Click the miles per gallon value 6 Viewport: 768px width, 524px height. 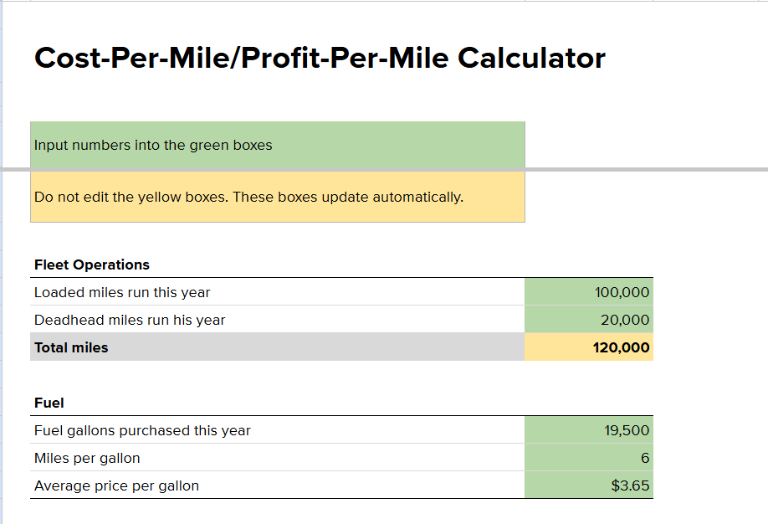[589, 458]
